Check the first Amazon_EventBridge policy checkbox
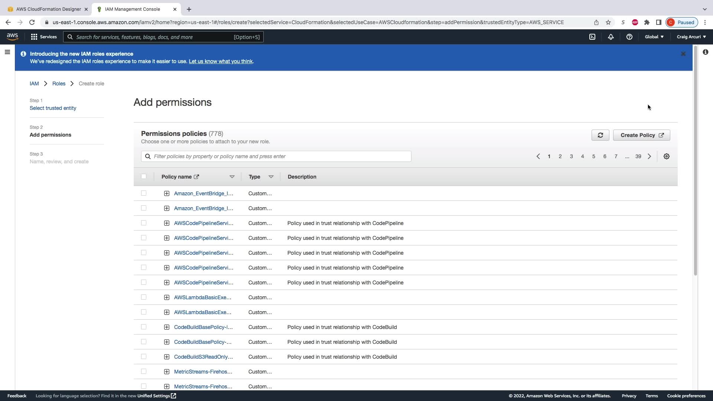 (144, 193)
